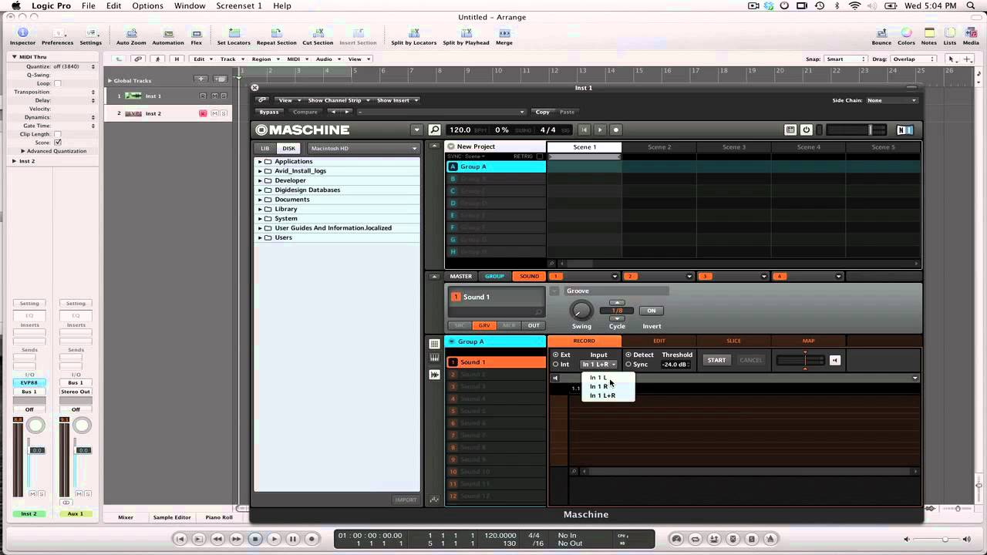
Task: Select the OUT page button
Action: pos(534,325)
